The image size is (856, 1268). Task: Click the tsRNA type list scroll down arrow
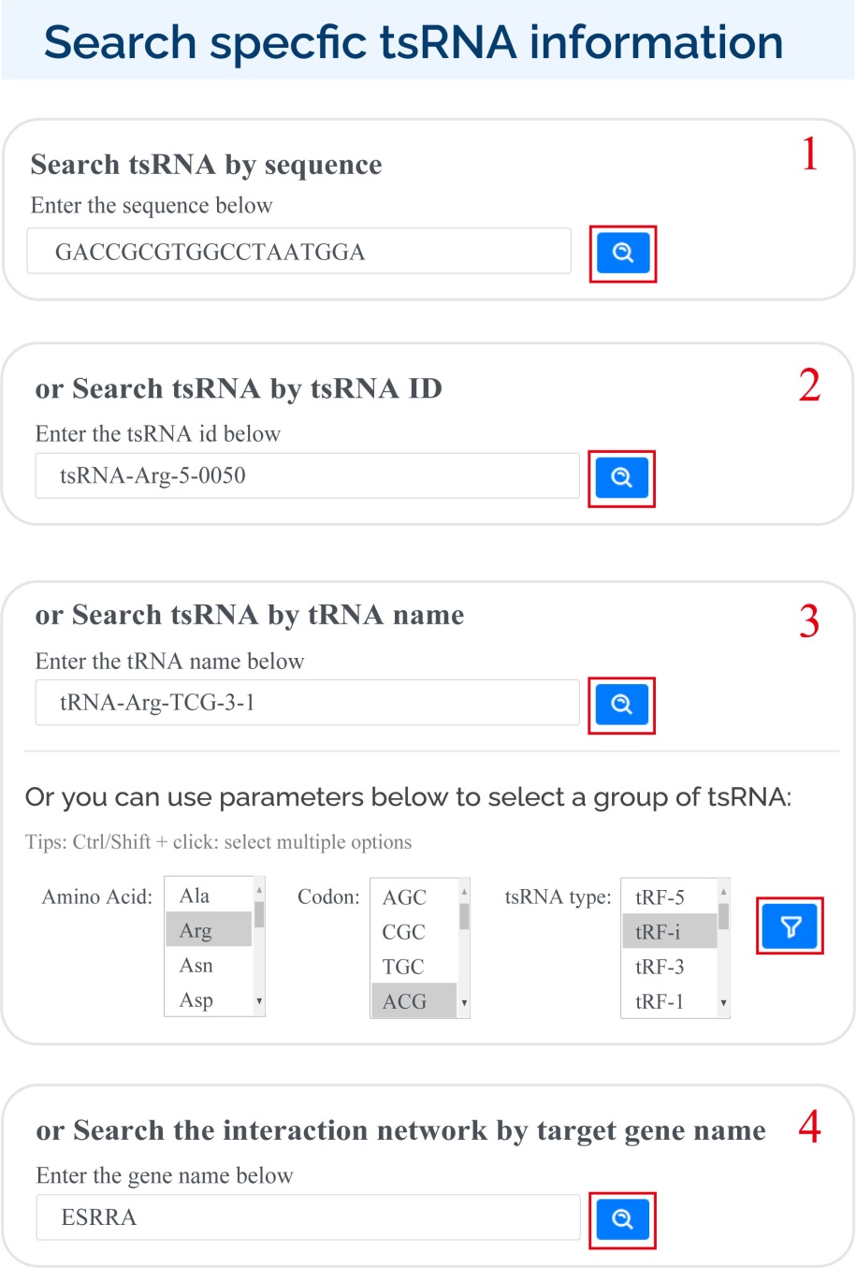[723, 1004]
